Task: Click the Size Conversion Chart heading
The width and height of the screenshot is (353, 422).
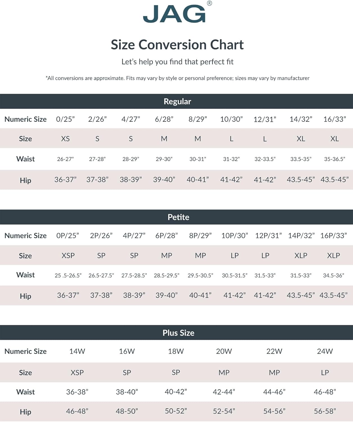Action: (x=177, y=45)
